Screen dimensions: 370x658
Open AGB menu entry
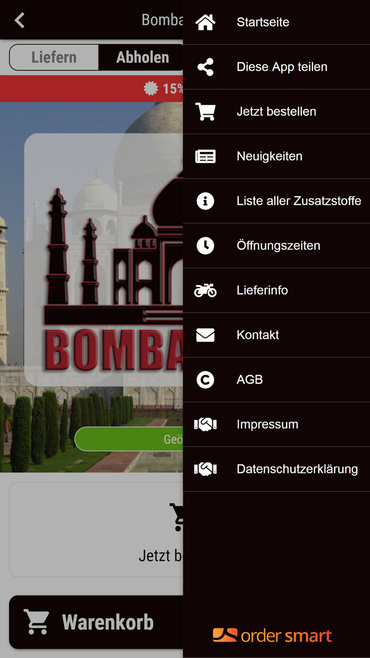point(276,380)
